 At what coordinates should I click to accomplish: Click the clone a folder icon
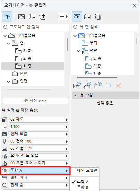[87, 85]
